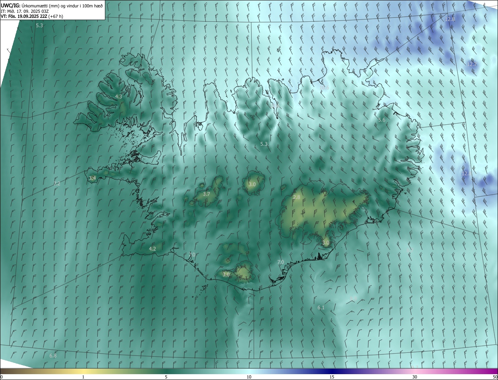498x380 pixels.
Task: Click the 3.4 value on the western peninsula
Action: pyautogui.click(x=92, y=178)
